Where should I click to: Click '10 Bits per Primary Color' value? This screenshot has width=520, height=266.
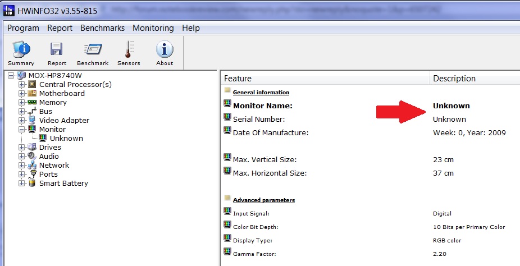(469, 227)
